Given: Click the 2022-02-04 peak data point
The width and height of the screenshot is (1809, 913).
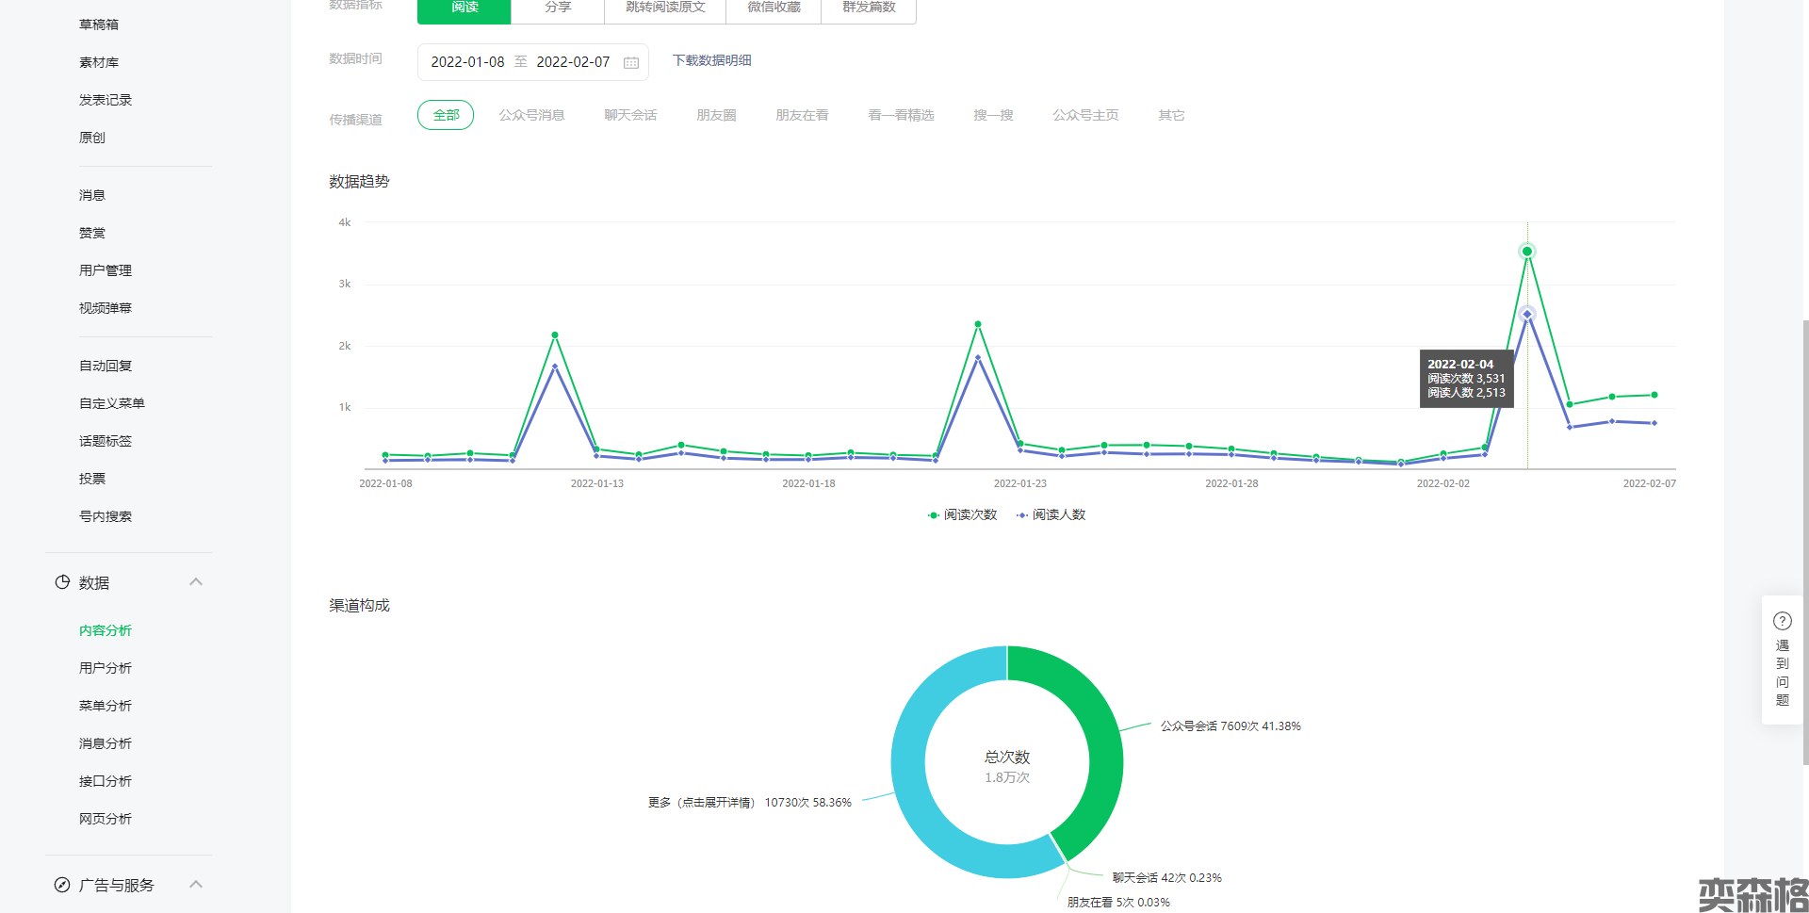Looking at the screenshot, I should point(1527,252).
